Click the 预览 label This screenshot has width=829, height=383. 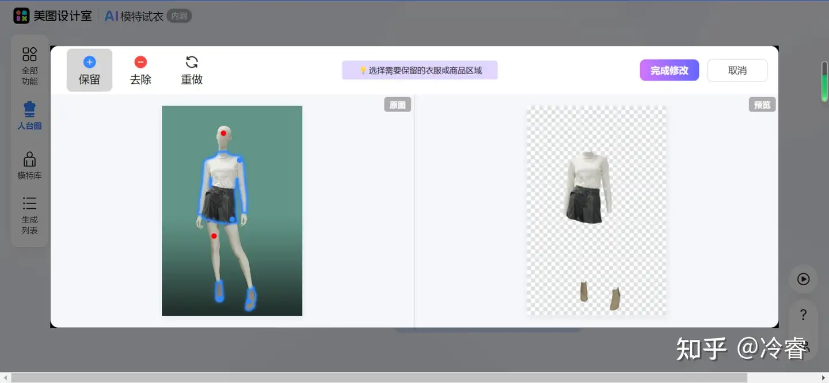[762, 105]
